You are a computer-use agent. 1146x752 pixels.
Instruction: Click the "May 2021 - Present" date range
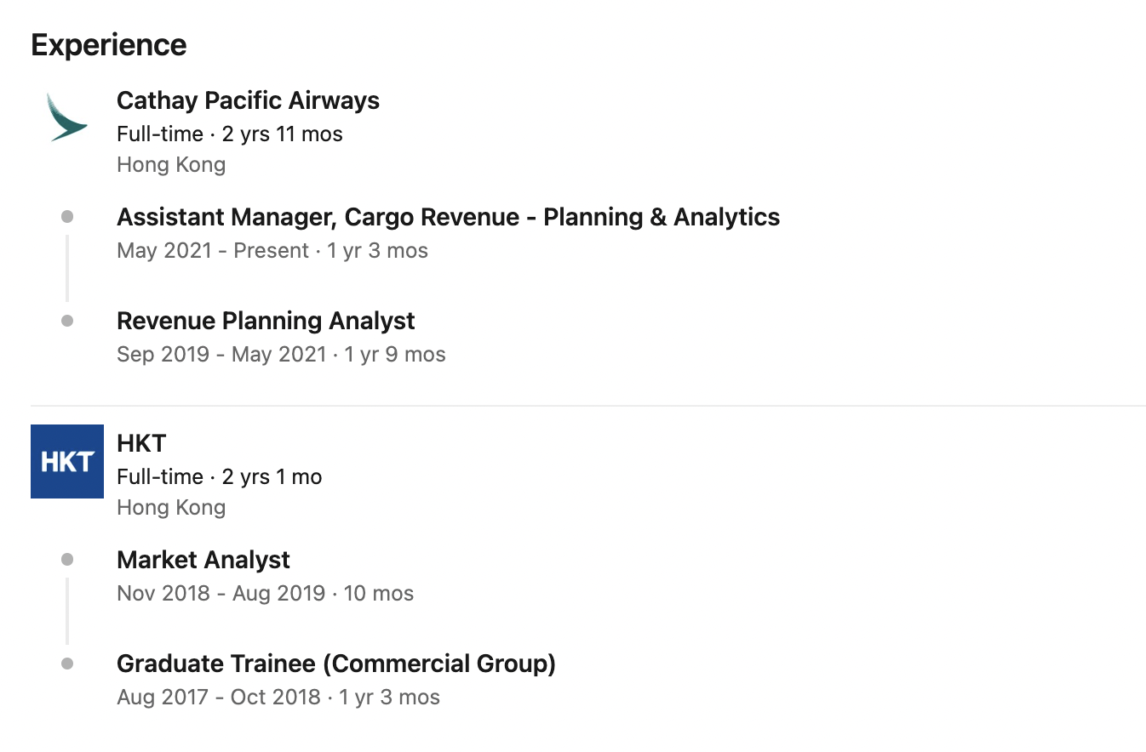point(213,251)
